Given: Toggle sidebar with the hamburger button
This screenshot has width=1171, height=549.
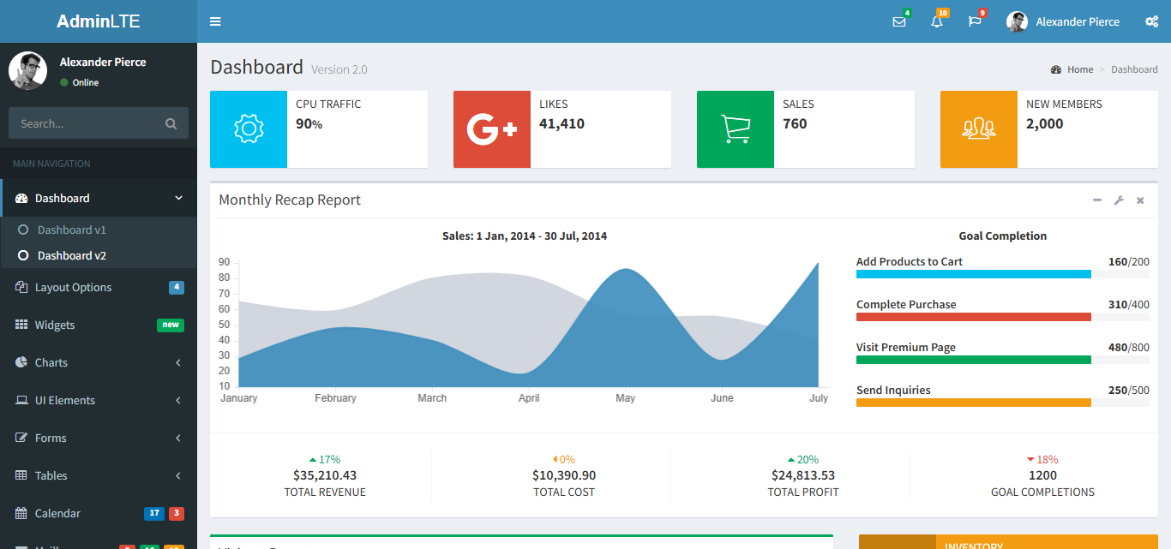Looking at the screenshot, I should (215, 22).
